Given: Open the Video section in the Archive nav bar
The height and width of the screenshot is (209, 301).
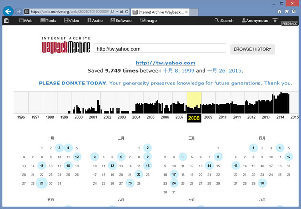Looking at the screenshot, I should click(x=72, y=21).
